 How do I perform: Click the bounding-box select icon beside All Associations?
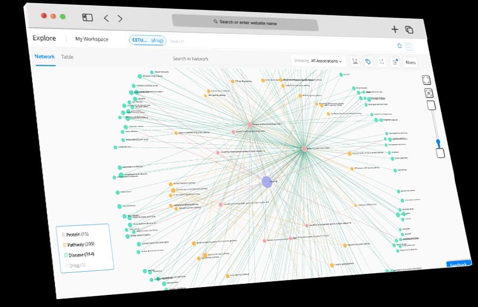tap(355, 61)
